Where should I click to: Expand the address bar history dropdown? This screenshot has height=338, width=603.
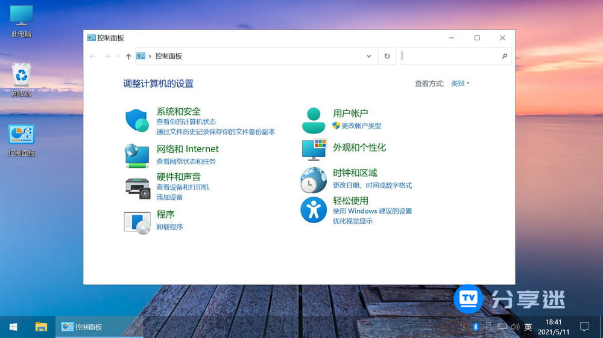pyautogui.click(x=369, y=56)
